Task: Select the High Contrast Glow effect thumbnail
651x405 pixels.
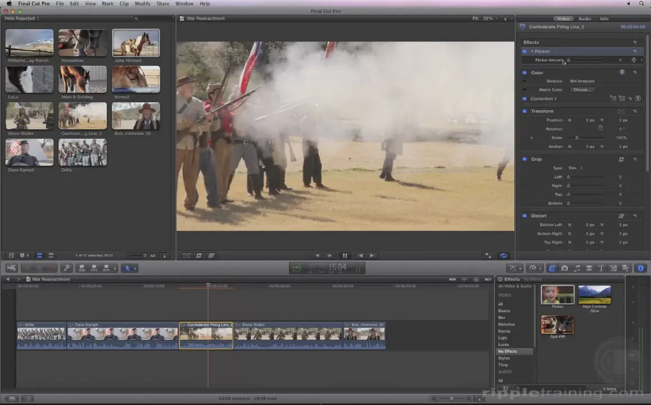Action: coord(595,295)
